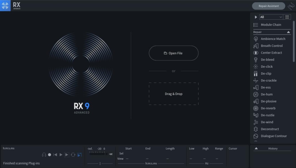296x168 pixels.
Task: Click the Open File button
Action: pos(173,53)
